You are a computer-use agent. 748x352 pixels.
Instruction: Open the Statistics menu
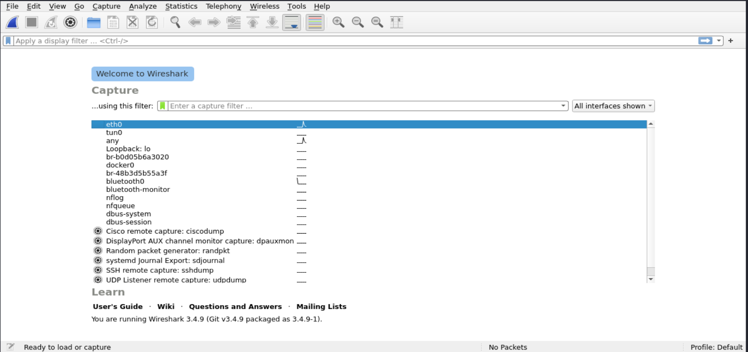(x=181, y=6)
